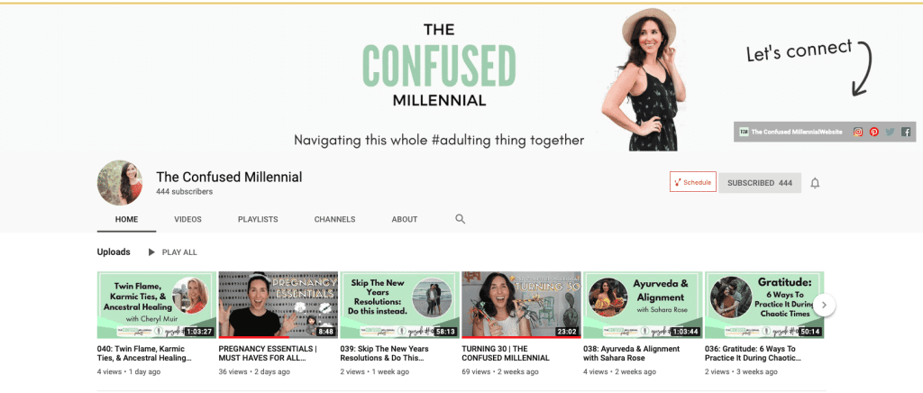
Task: Switch to the VIDEOS tab
Action: (187, 219)
